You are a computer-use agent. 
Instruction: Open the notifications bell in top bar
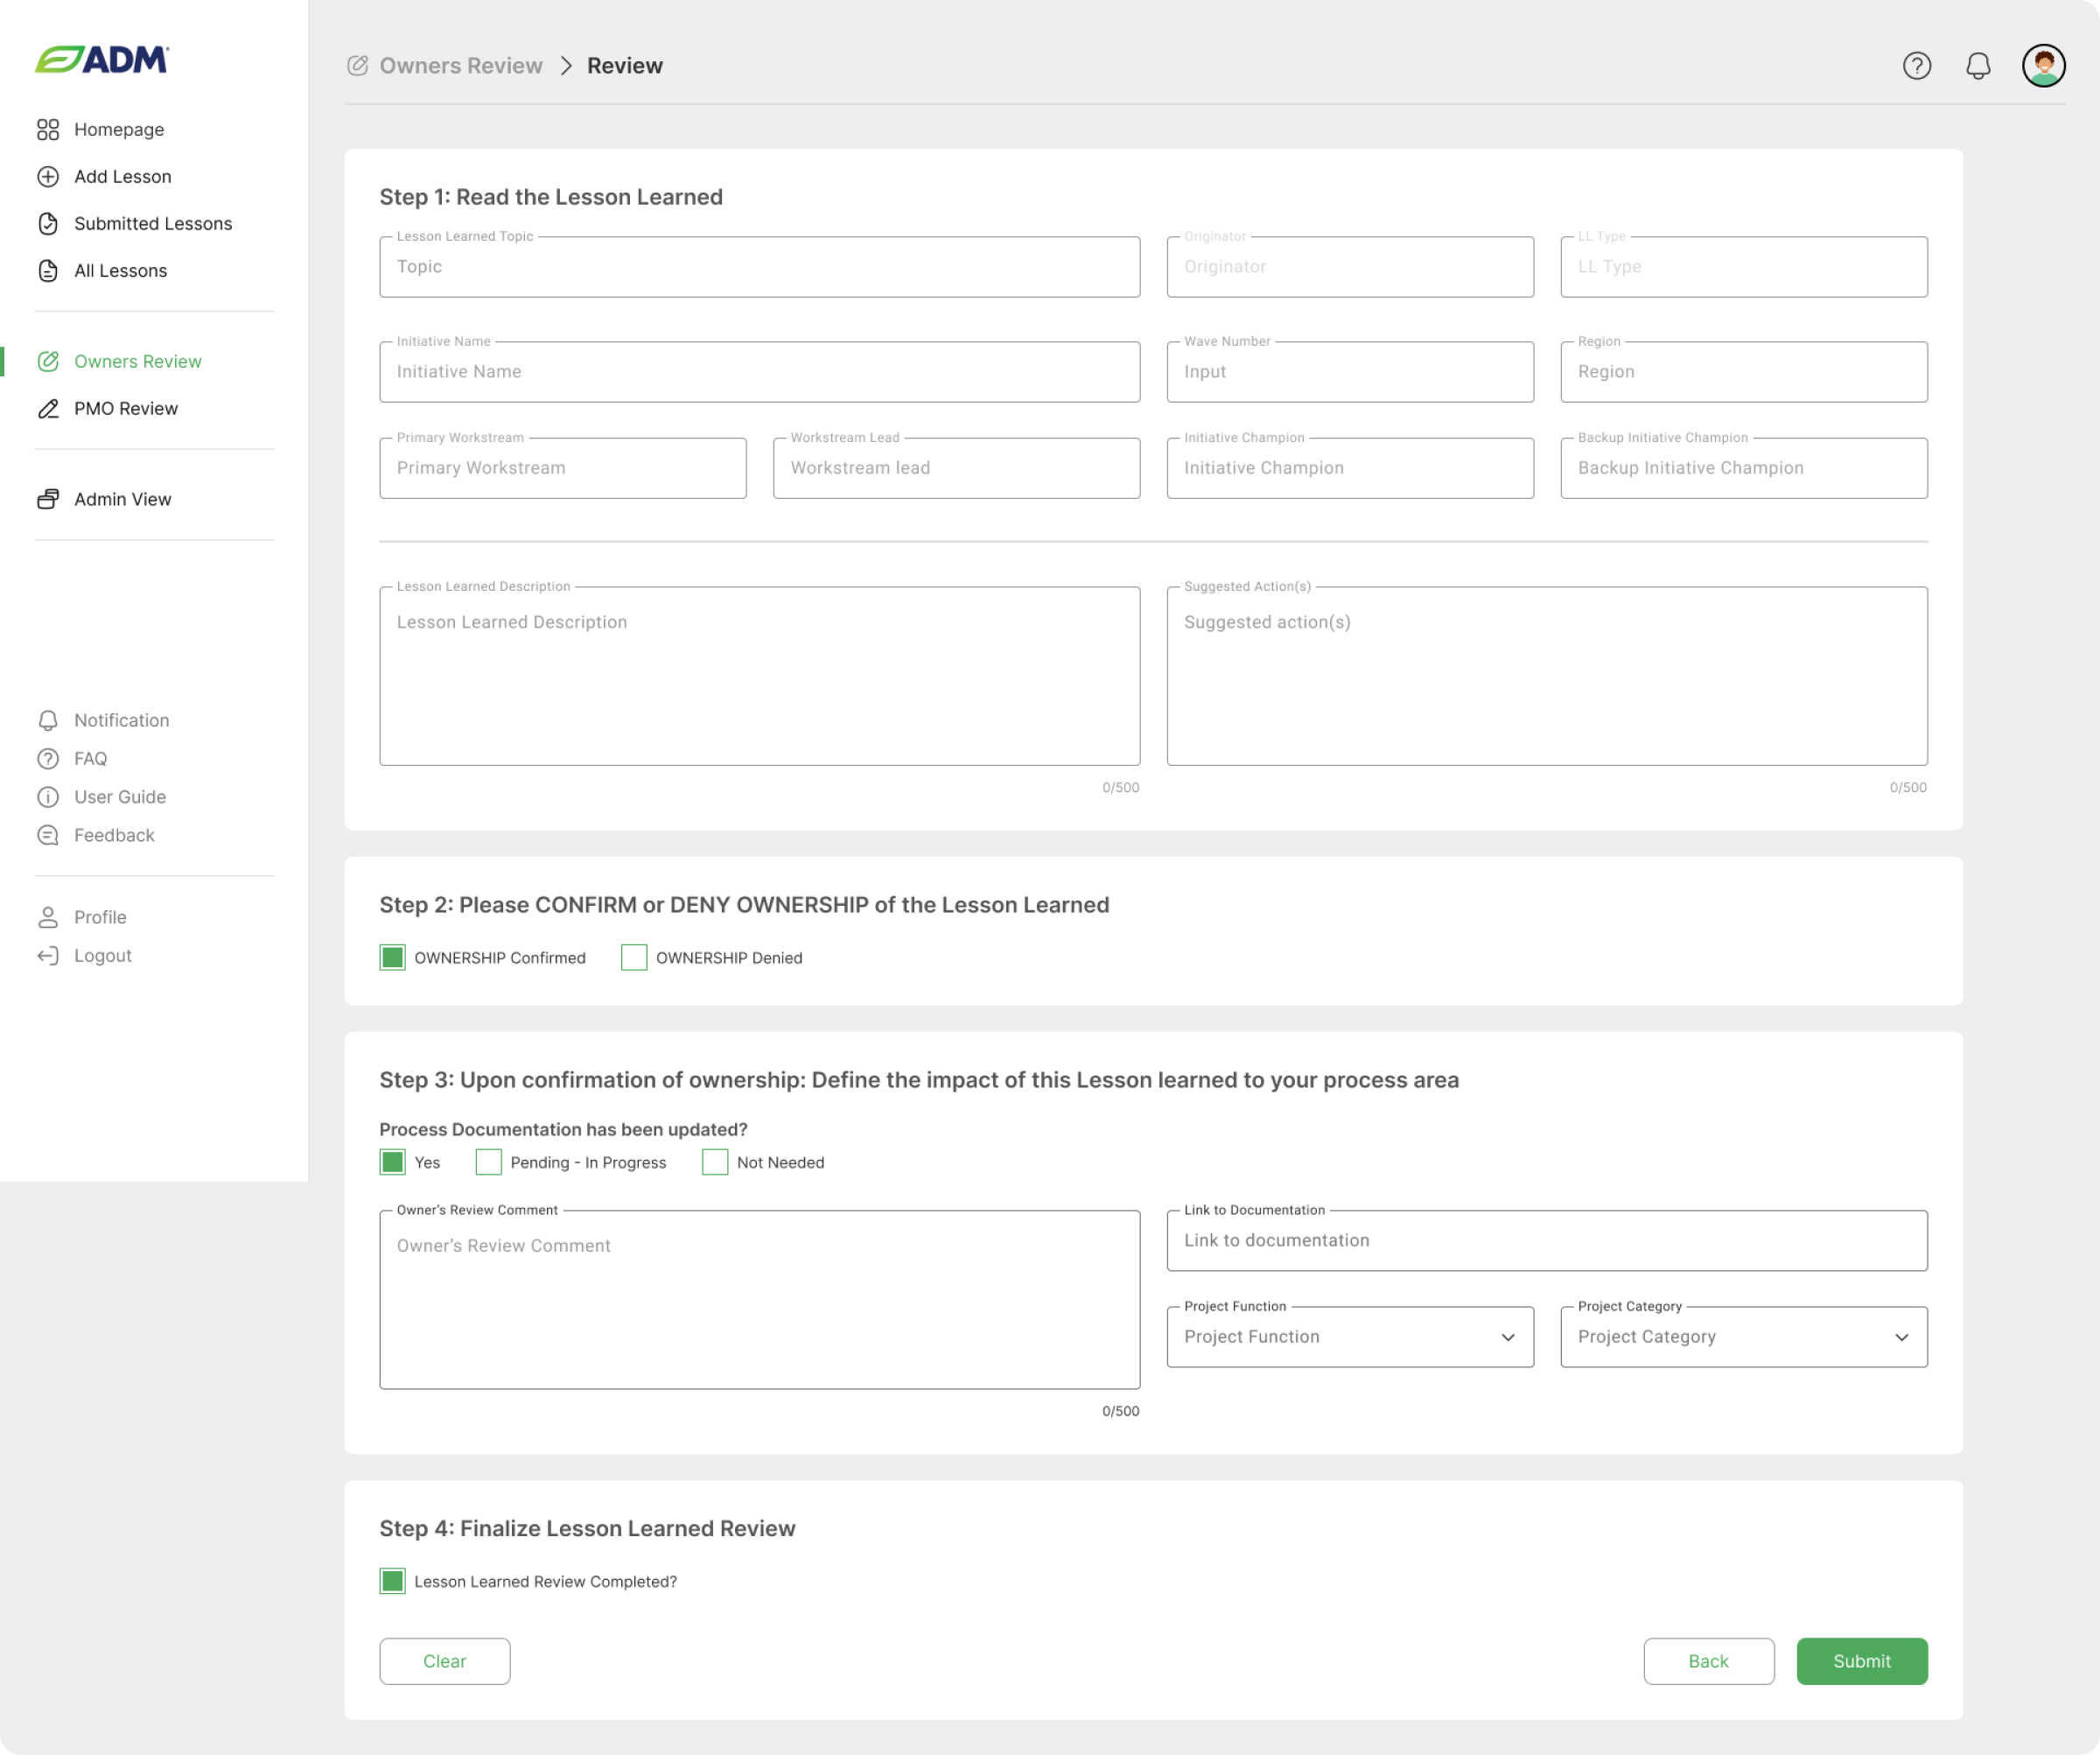pos(1977,66)
